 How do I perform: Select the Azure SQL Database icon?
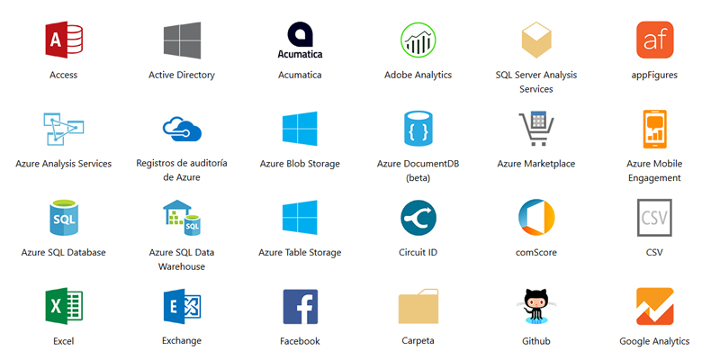(x=64, y=217)
